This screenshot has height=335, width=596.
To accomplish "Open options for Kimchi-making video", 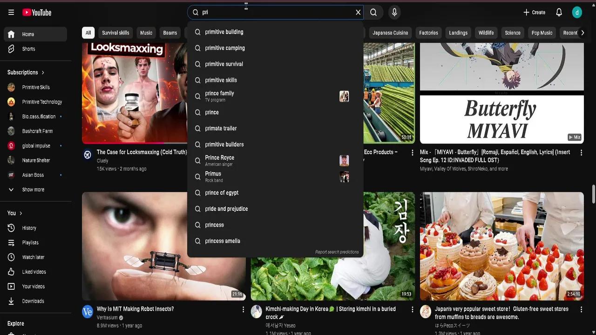I will [x=412, y=309].
